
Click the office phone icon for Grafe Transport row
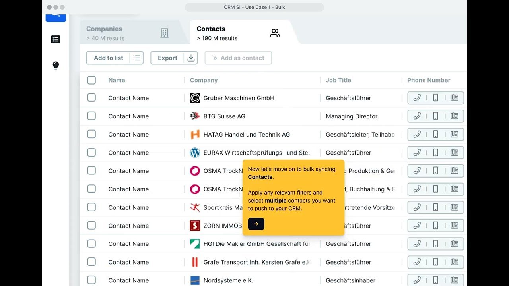tap(454, 262)
